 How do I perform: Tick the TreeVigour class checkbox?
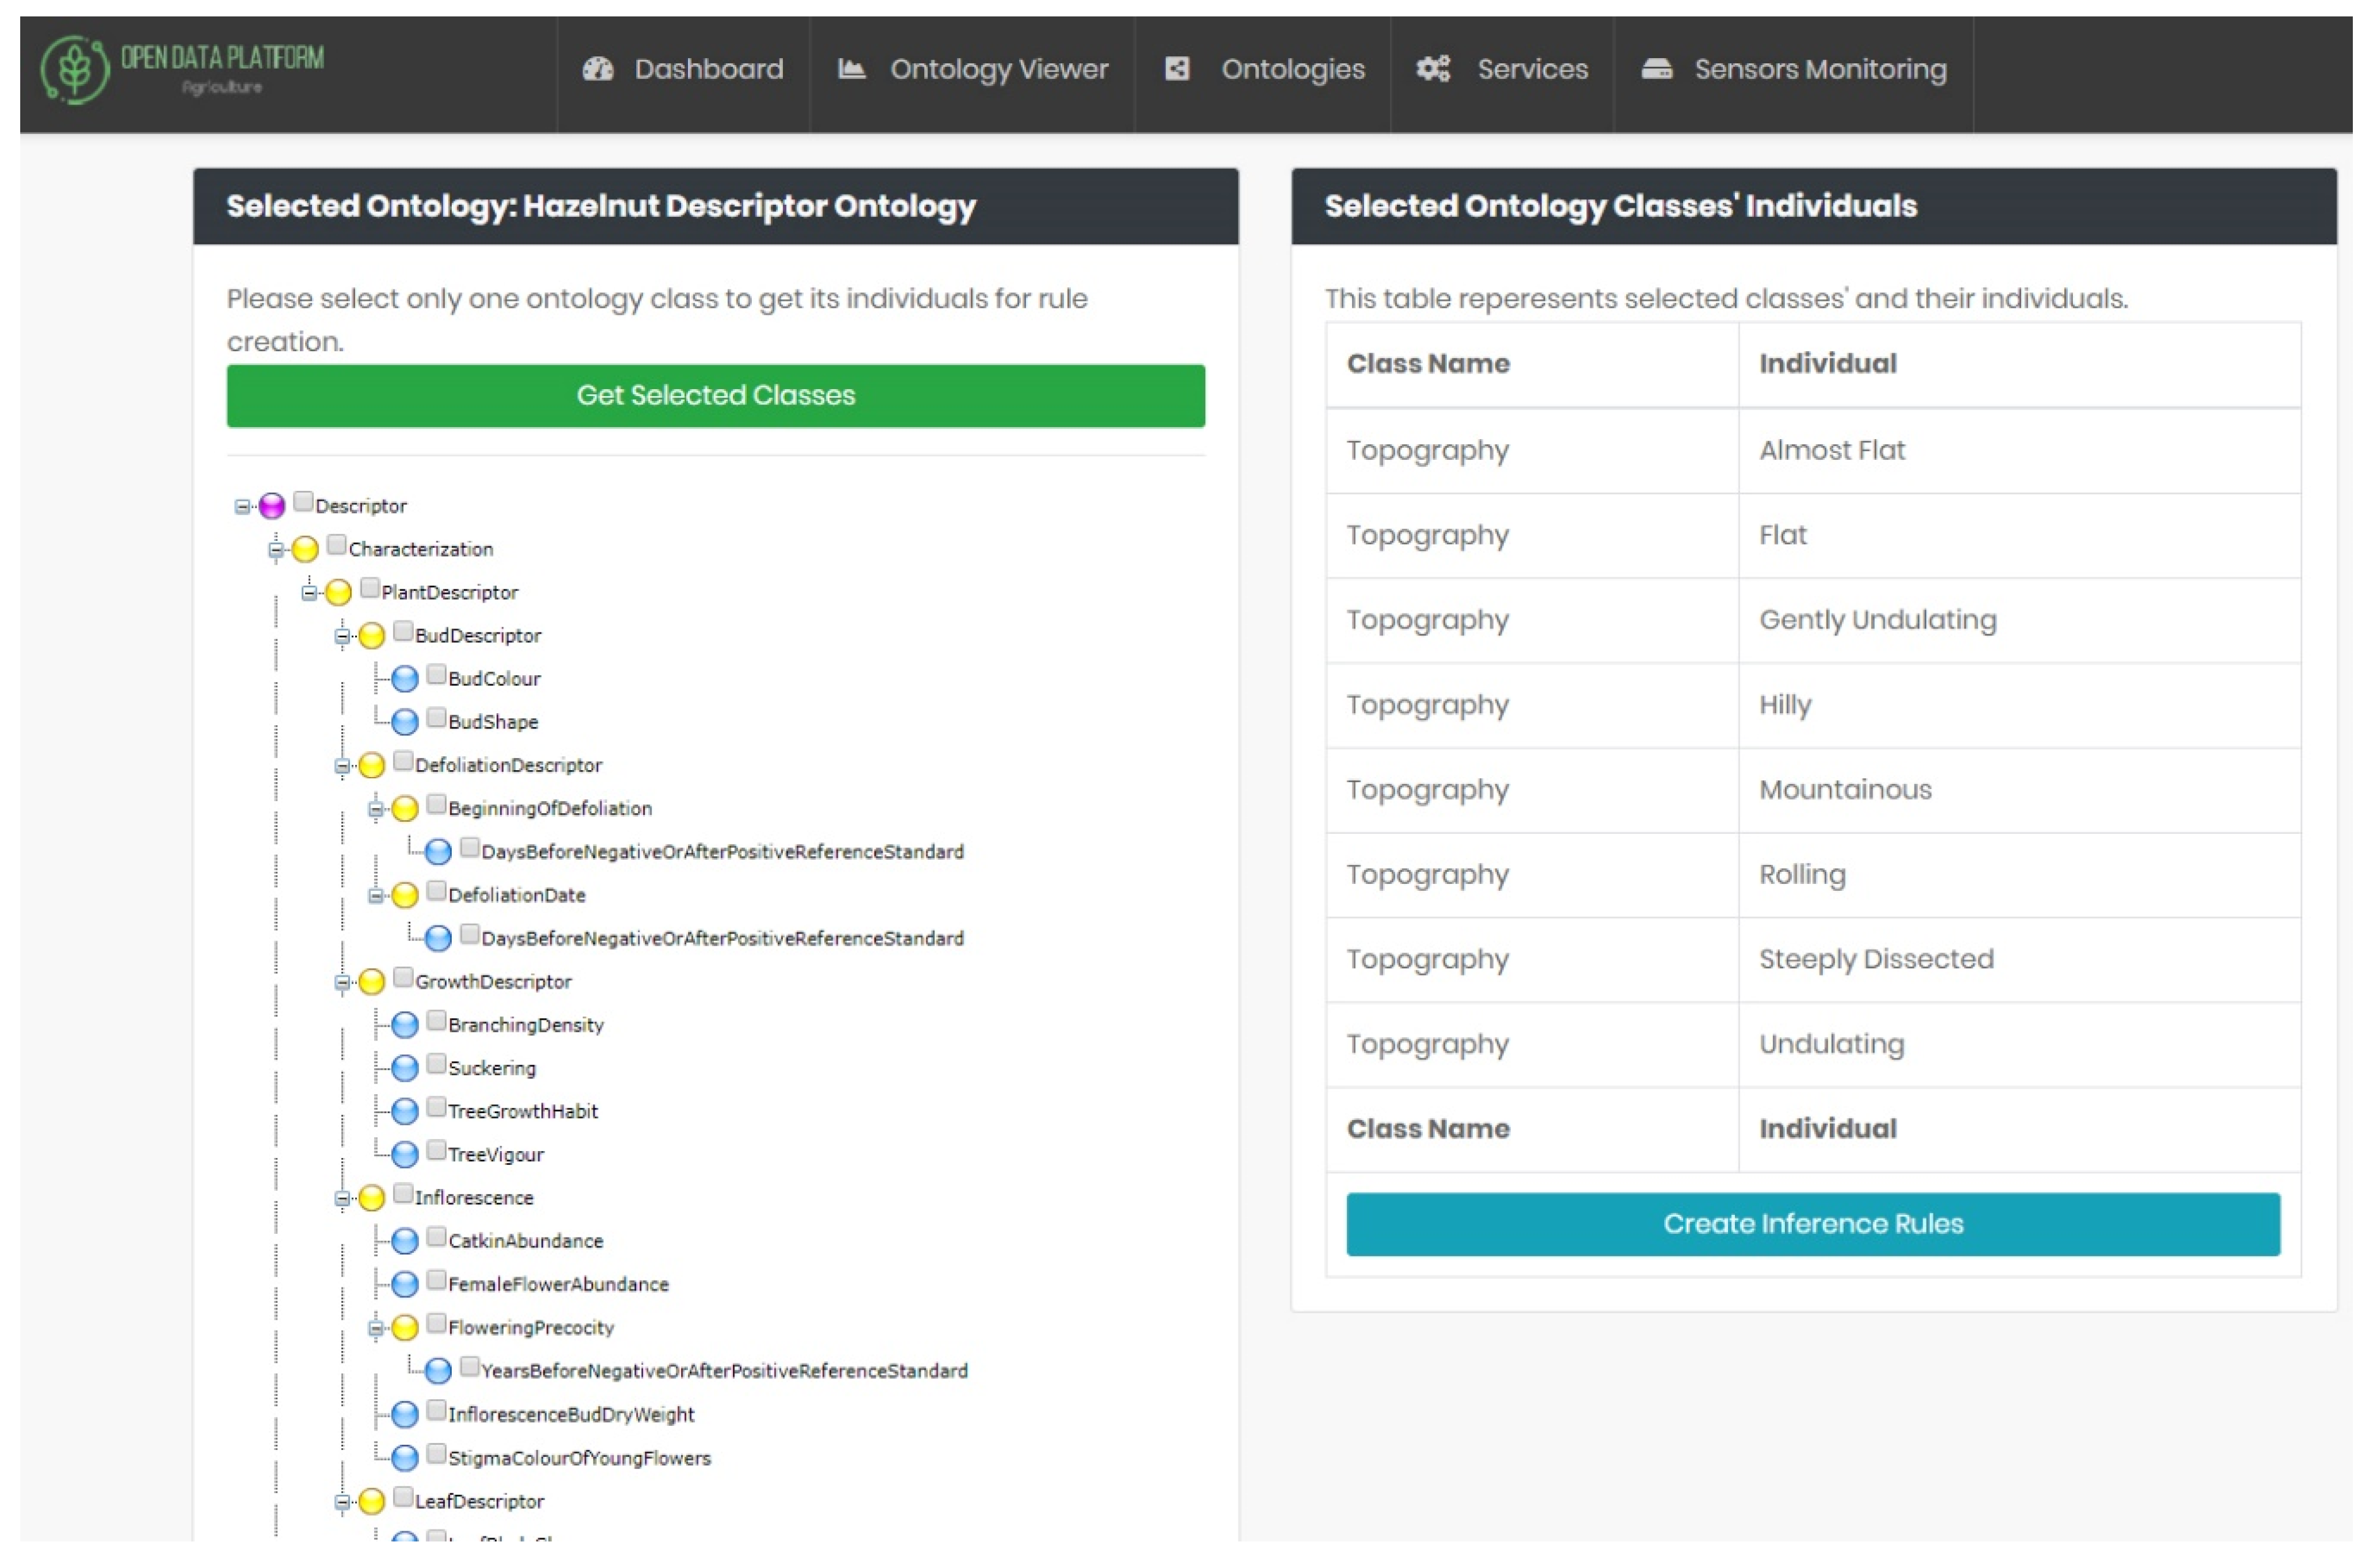pyautogui.click(x=436, y=1151)
